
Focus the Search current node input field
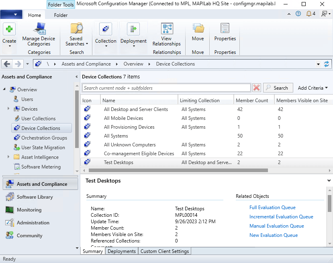coord(166,88)
